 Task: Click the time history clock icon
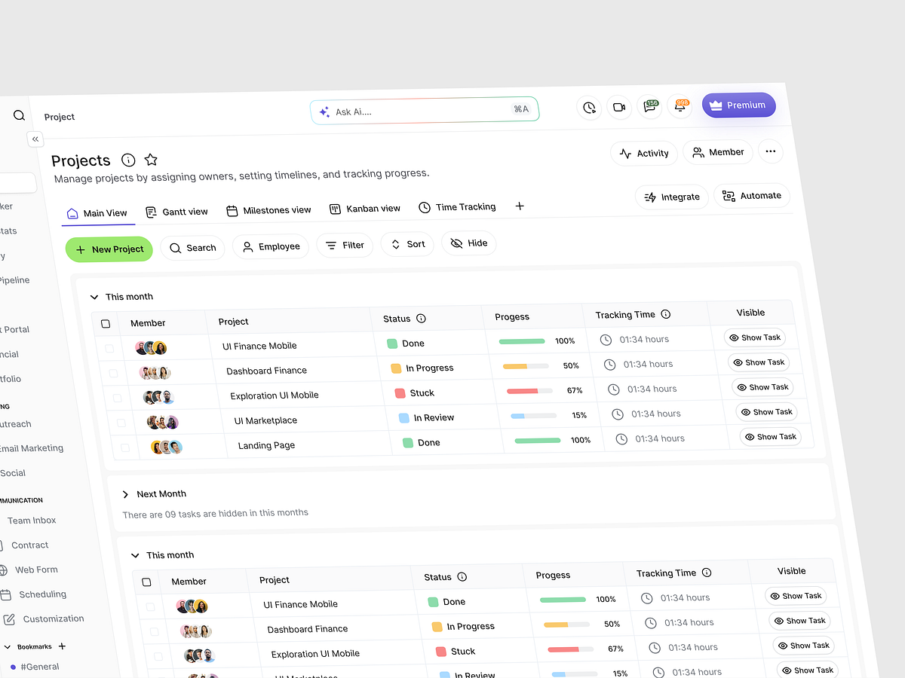click(589, 108)
